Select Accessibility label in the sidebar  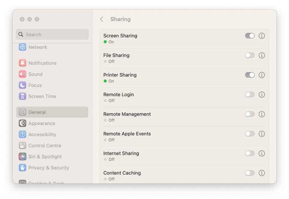[x=42, y=134]
